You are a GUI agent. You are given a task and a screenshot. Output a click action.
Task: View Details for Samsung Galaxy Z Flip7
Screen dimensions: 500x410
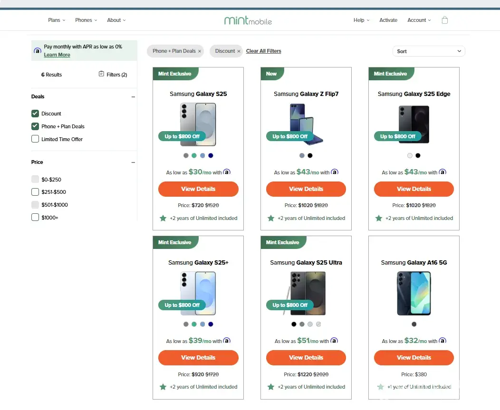306,189
